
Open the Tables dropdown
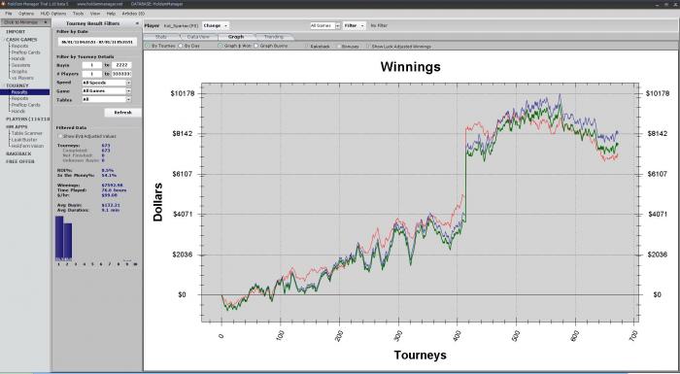tap(106, 99)
